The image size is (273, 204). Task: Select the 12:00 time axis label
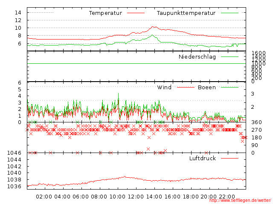click(x=136, y=197)
